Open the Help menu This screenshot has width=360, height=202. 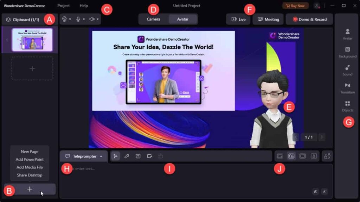click(84, 6)
